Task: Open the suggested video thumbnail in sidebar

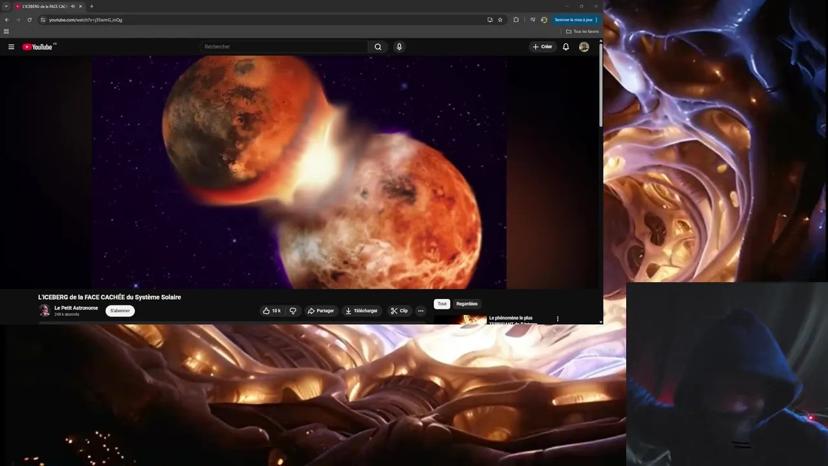Action: pos(460,319)
